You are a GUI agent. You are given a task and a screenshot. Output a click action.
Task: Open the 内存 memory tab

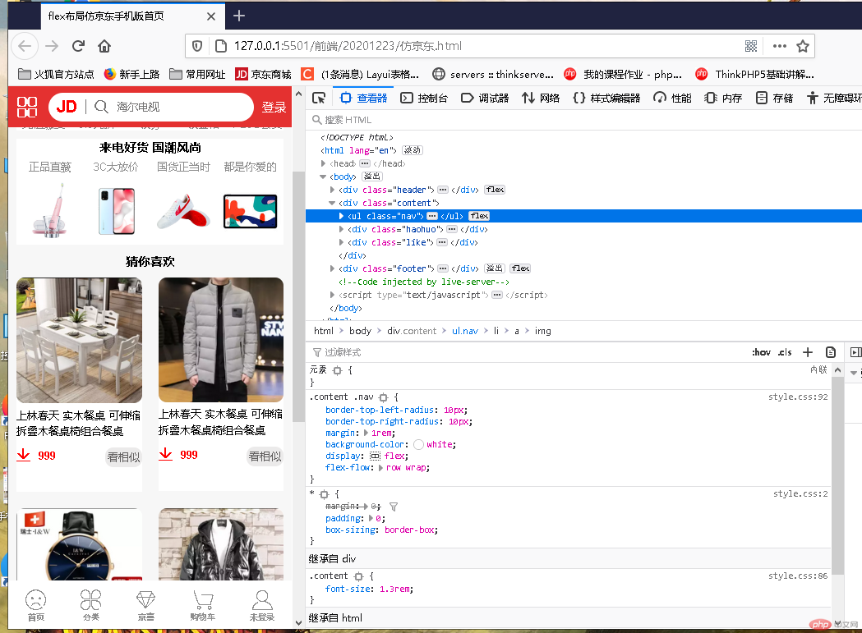pyautogui.click(x=723, y=98)
